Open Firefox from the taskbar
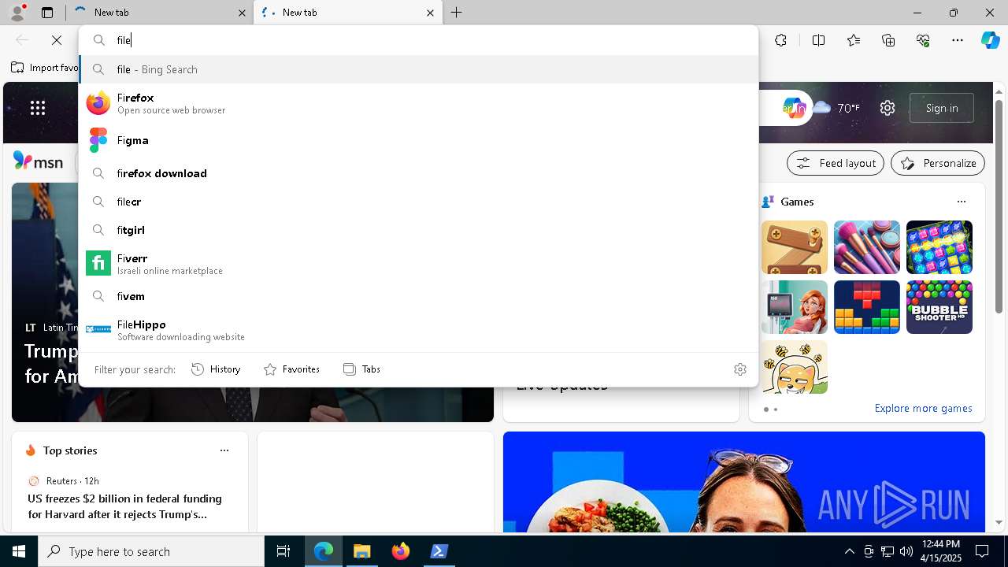1008x567 pixels. point(401,551)
